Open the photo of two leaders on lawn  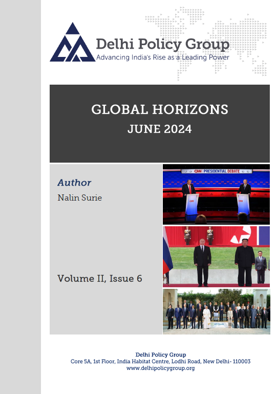click(x=217, y=257)
